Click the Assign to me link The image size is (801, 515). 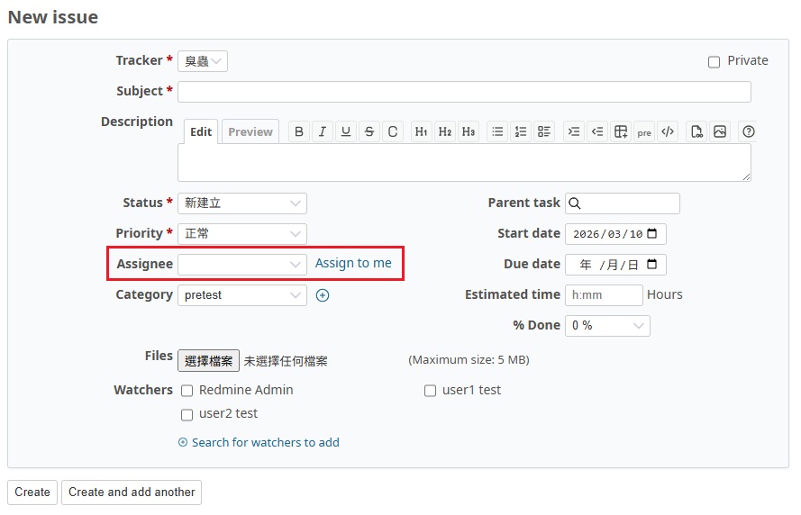(353, 264)
